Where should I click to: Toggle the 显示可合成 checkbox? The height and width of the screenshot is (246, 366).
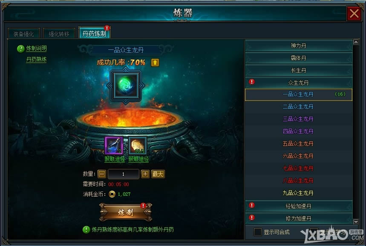click(258, 232)
